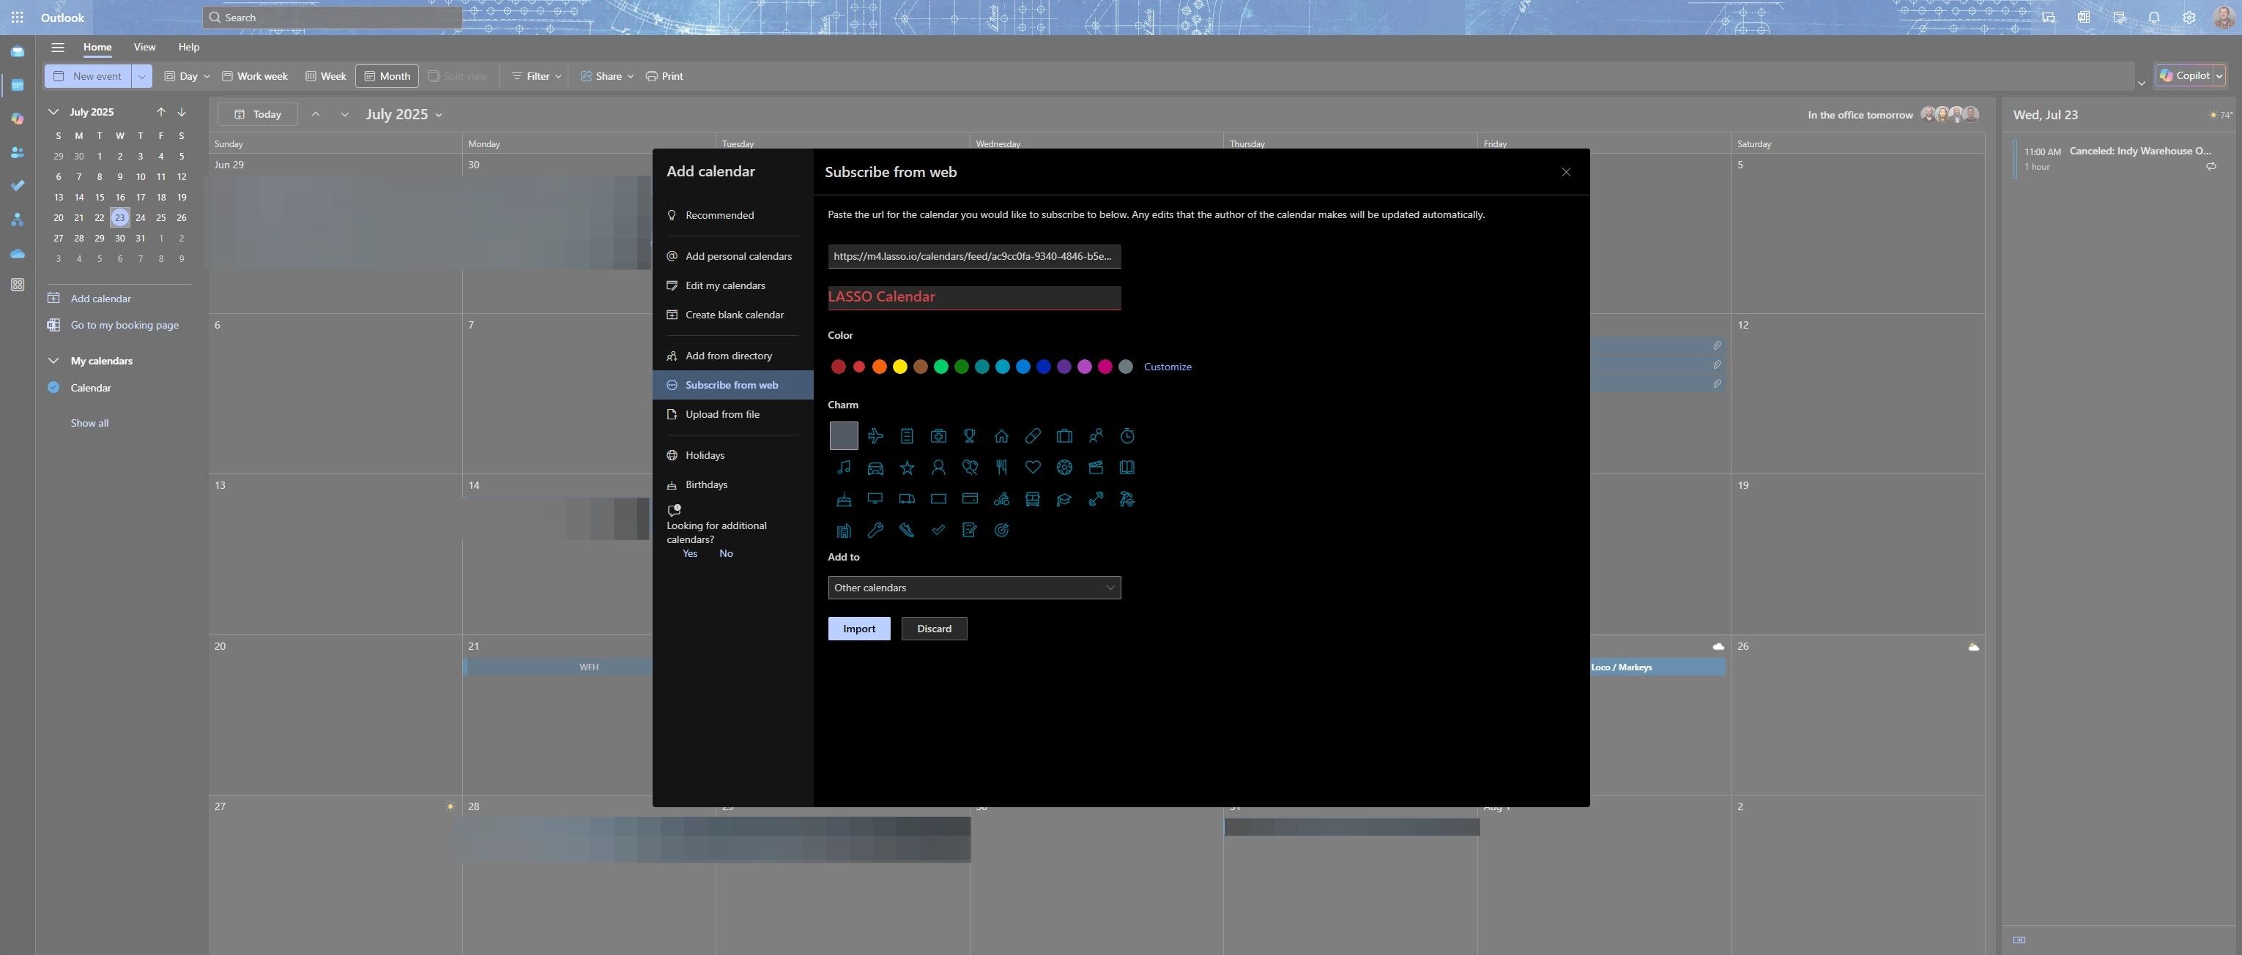The height and width of the screenshot is (955, 2242).
Task: Click the Import button
Action: [858, 629]
